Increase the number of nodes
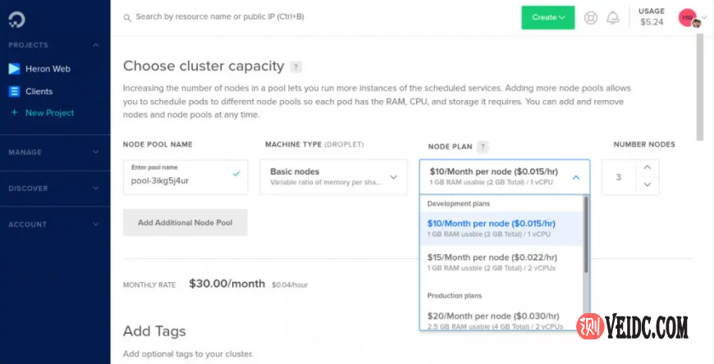714x364 pixels. (x=647, y=167)
